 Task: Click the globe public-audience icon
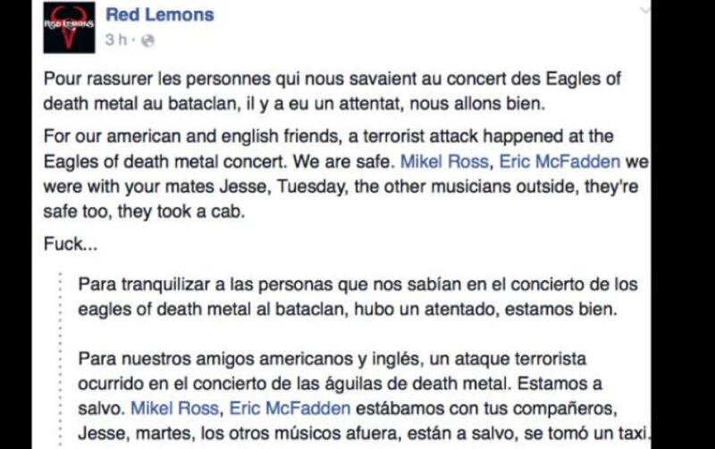point(147,40)
